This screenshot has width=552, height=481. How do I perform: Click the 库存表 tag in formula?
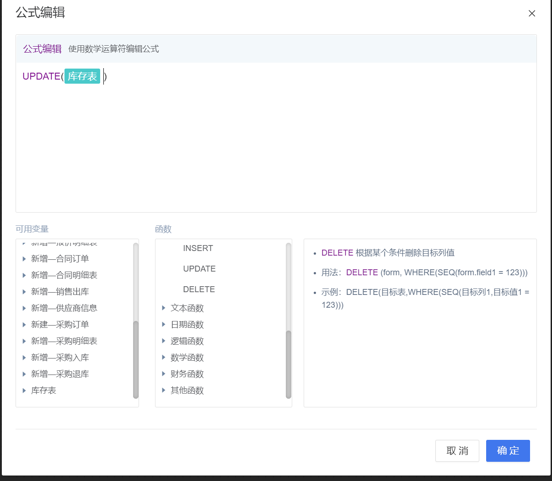[82, 76]
